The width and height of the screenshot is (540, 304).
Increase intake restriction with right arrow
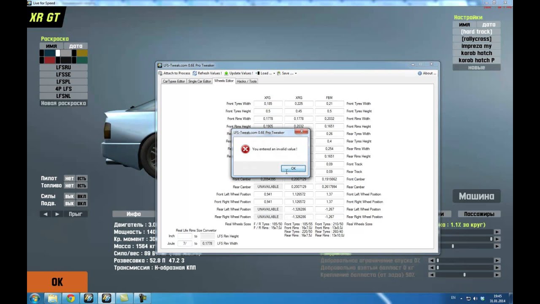click(x=497, y=261)
